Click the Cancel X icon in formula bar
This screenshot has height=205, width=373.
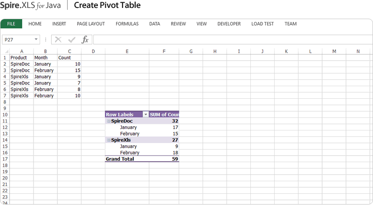(58, 40)
